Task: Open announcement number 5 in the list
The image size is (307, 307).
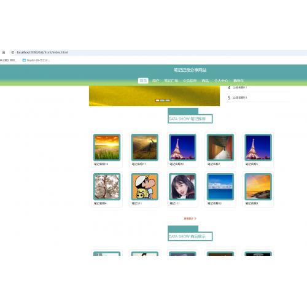Action: (x=238, y=98)
